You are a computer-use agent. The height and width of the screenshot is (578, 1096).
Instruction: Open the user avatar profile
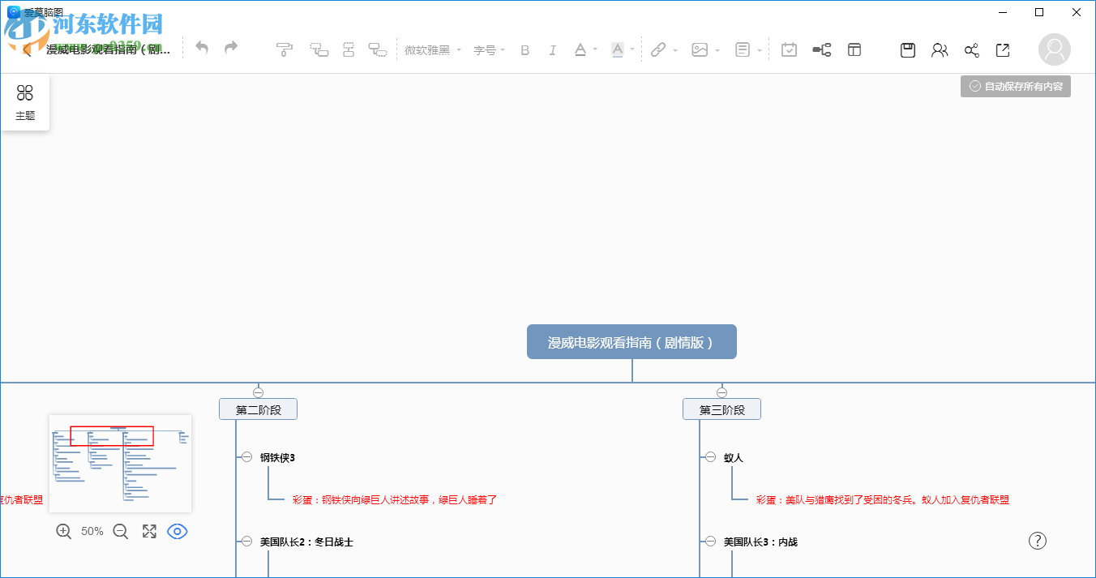coord(1055,50)
